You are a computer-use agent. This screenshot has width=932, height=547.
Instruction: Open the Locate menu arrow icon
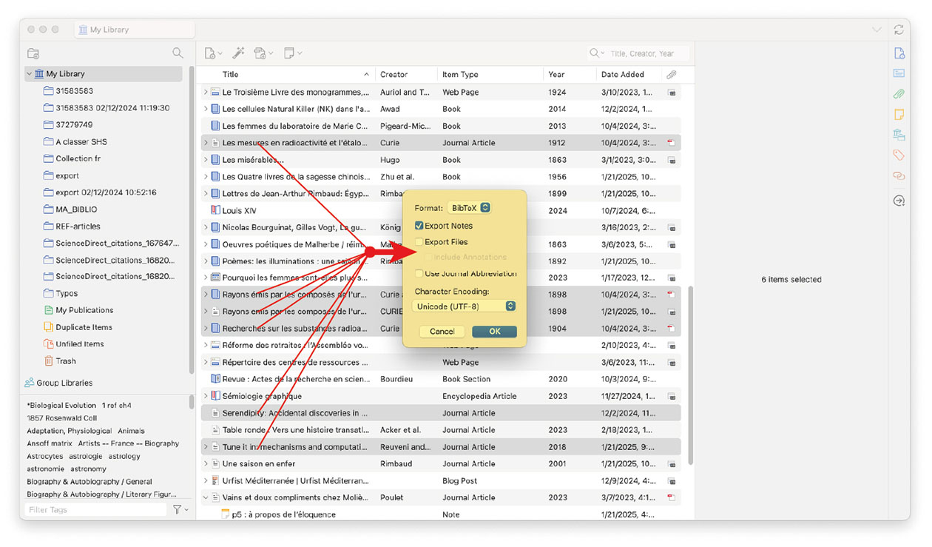(899, 200)
